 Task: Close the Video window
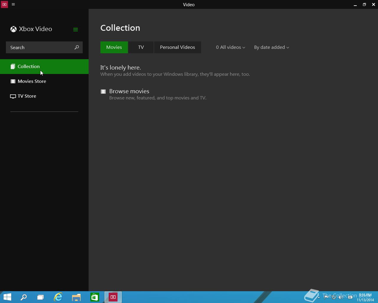tap(374, 4)
